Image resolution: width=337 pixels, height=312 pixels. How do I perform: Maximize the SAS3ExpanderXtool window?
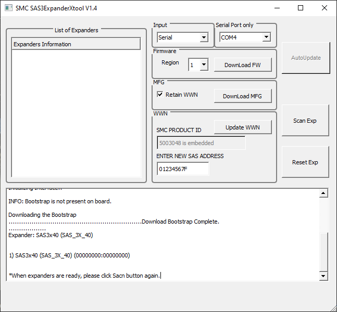pyautogui.click(x=301, y=8)
